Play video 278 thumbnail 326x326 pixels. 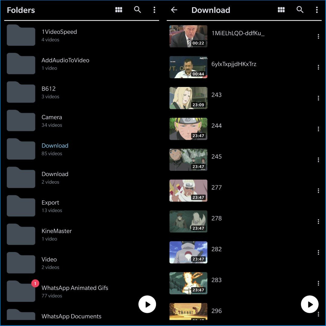188,222
